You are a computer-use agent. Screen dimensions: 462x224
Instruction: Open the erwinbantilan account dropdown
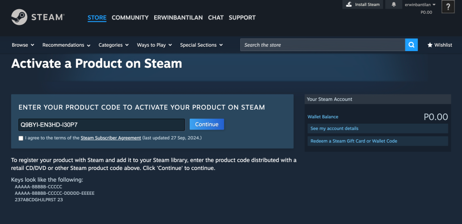coord(420,5)
